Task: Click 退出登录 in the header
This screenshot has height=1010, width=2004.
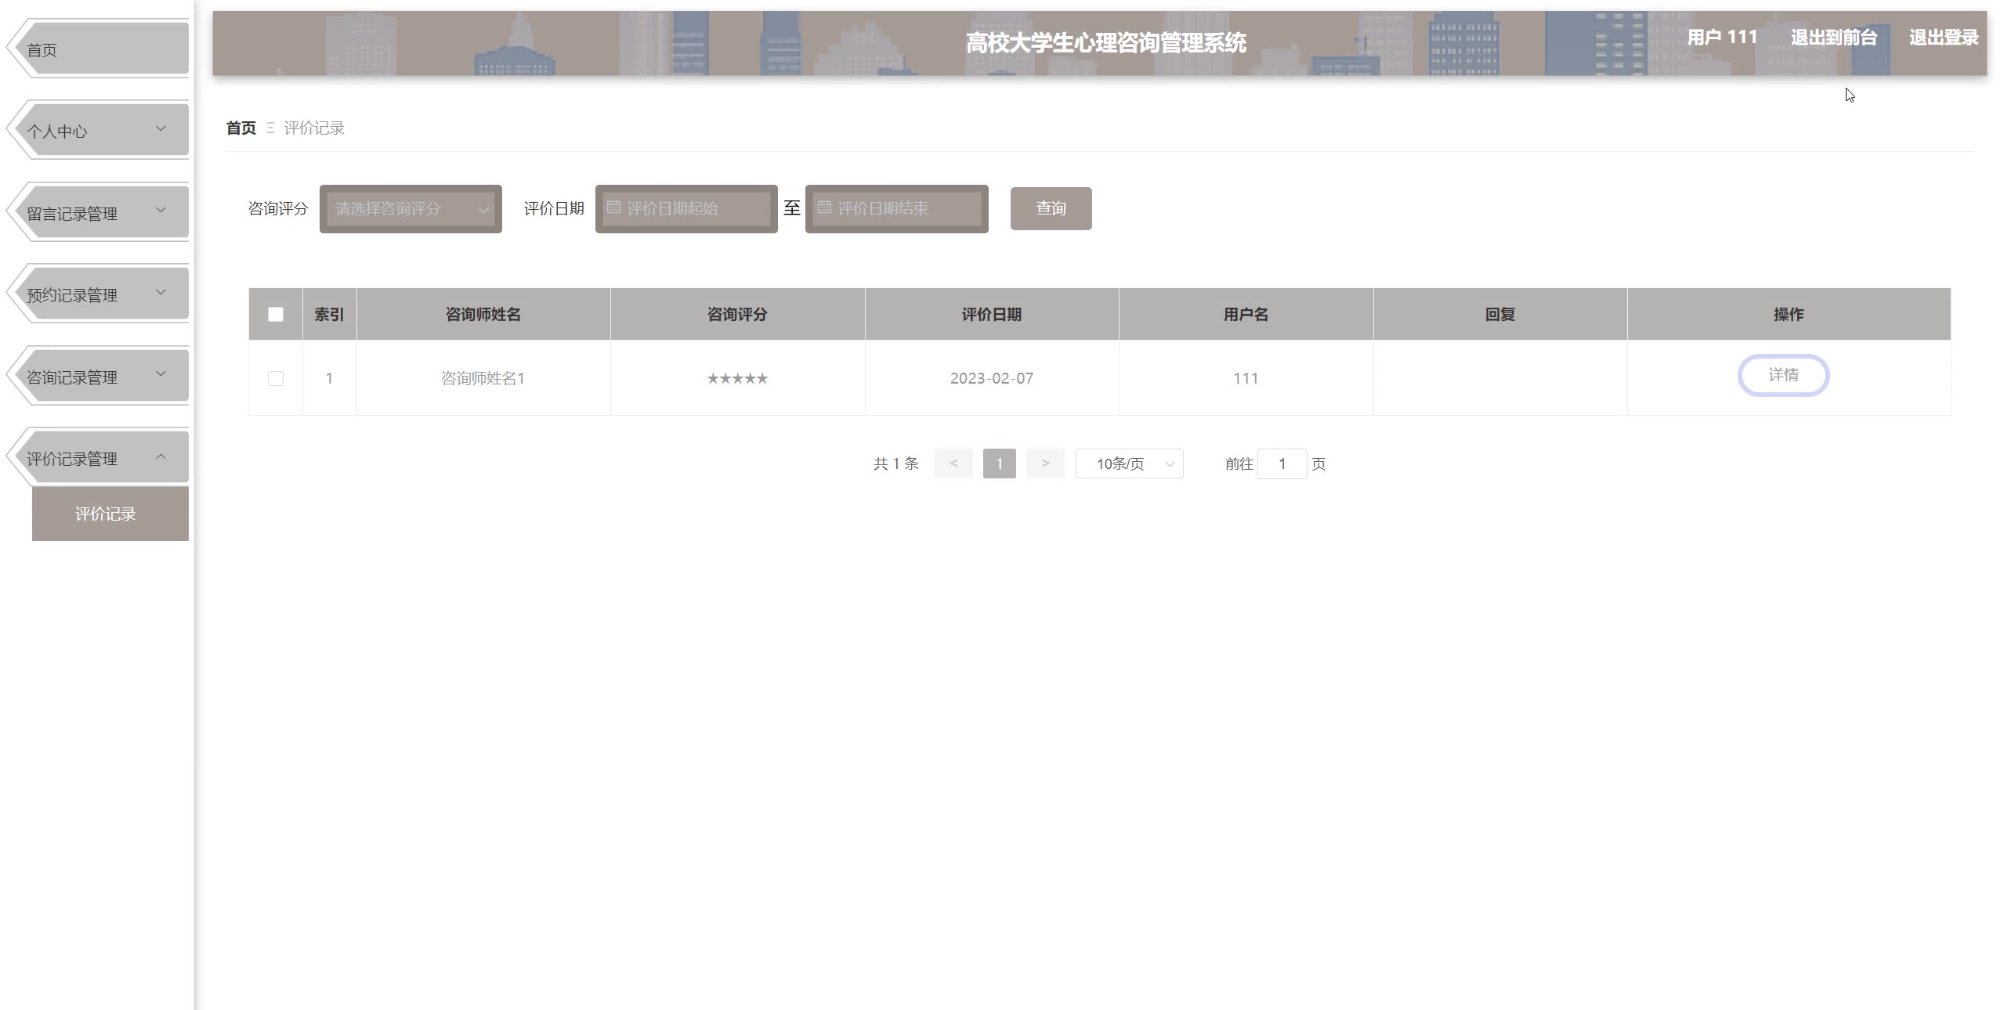Action: (x=1943, y=38)
